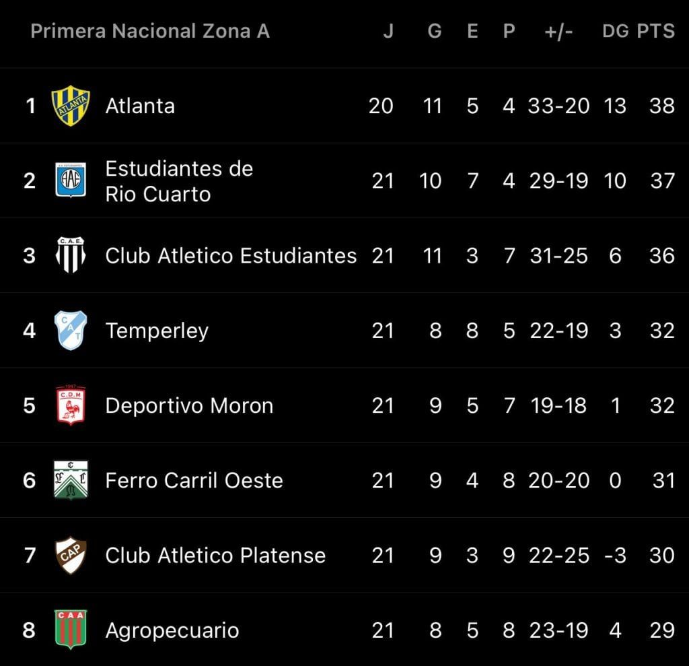Sort standings by PTS column header
The width and height of the screenshot is (689, 666).
coord(656,31)
